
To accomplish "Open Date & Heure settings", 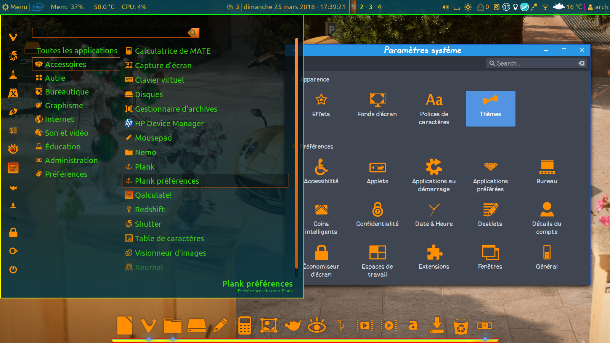I will [x=434, y=215].
